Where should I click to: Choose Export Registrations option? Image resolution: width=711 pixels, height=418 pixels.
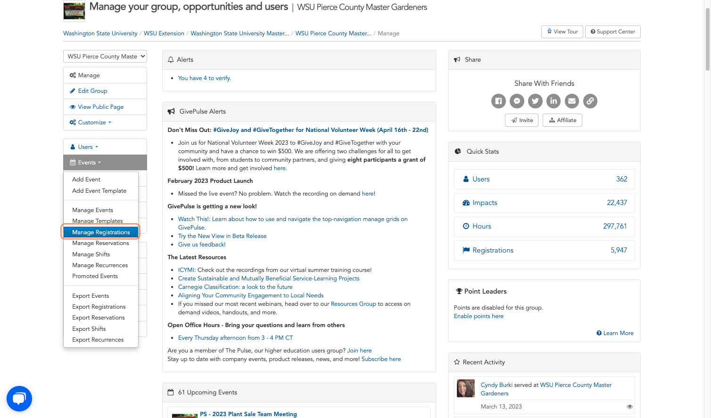[x=99, y=307]
